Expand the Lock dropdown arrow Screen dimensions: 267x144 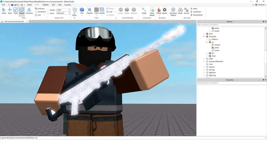pyautogui.click(x=116, y=12)
